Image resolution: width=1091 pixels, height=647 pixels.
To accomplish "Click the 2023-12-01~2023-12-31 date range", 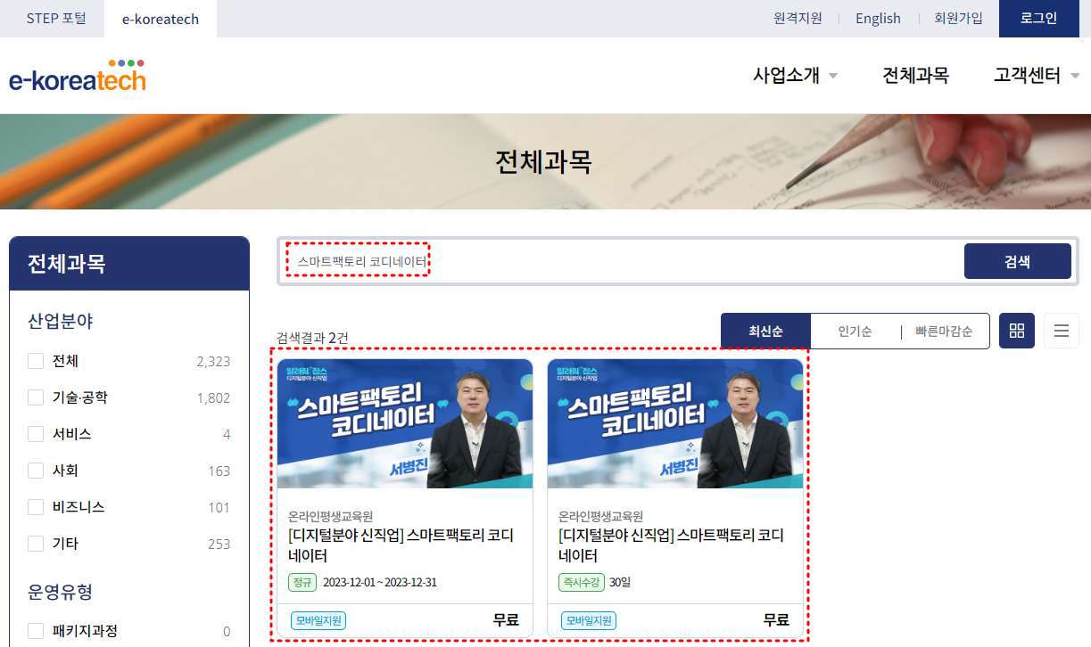I will point(380,583).
